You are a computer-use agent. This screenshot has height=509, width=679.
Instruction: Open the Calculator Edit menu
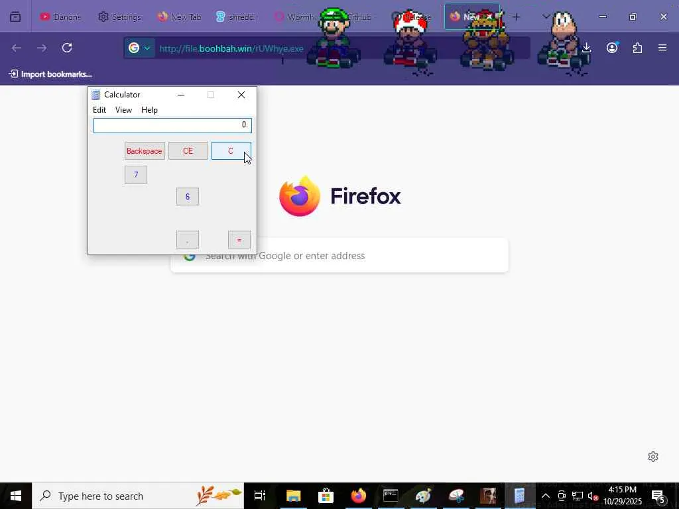click(x=99, y=110)
